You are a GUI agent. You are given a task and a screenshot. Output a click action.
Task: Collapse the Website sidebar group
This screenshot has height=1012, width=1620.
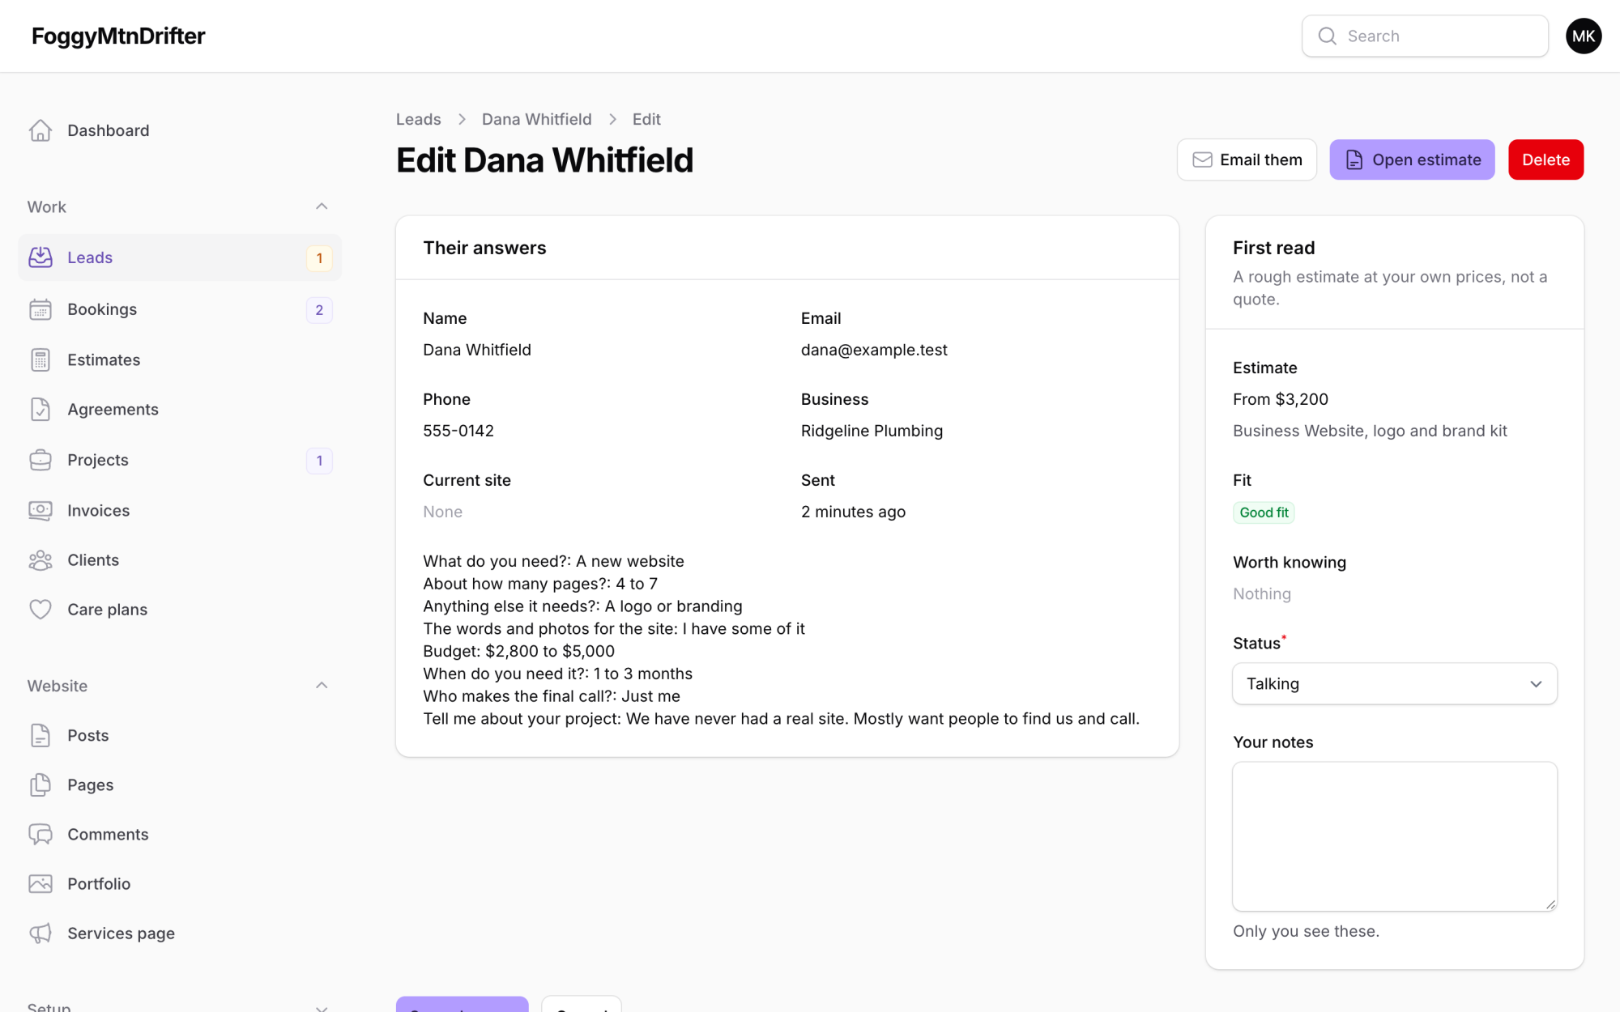[x=322, y=686]
